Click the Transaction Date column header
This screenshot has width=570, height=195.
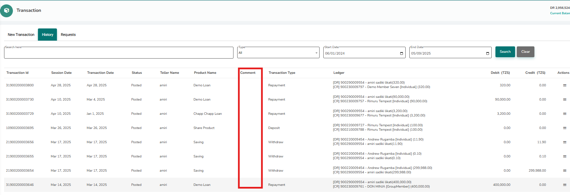pyautogui.click(x=100, y=73)
